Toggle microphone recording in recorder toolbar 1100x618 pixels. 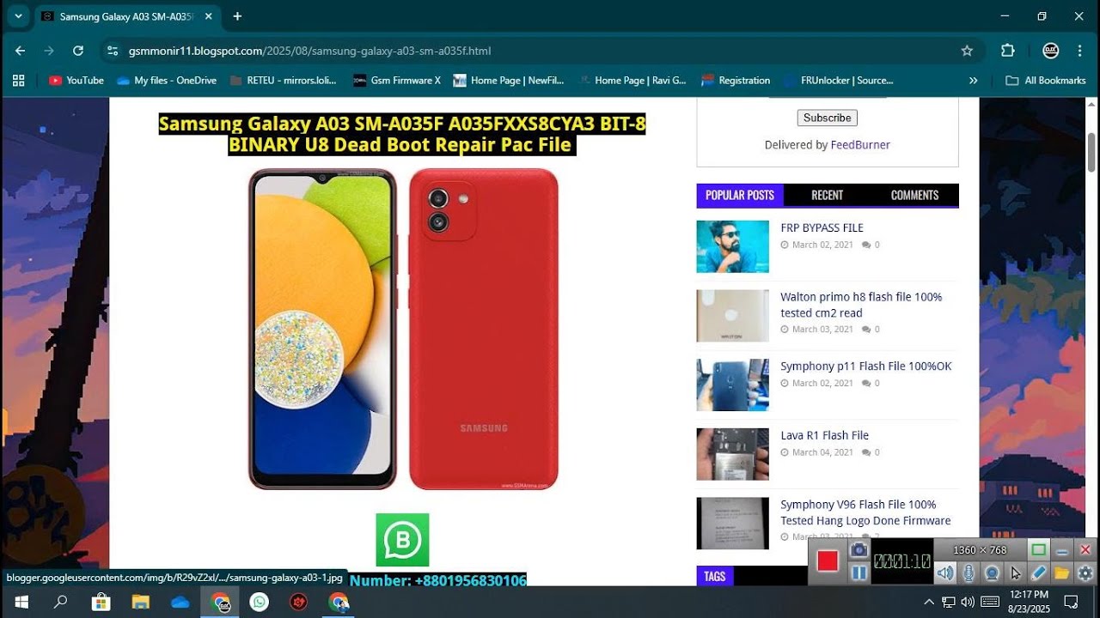(x=969, y=573)
